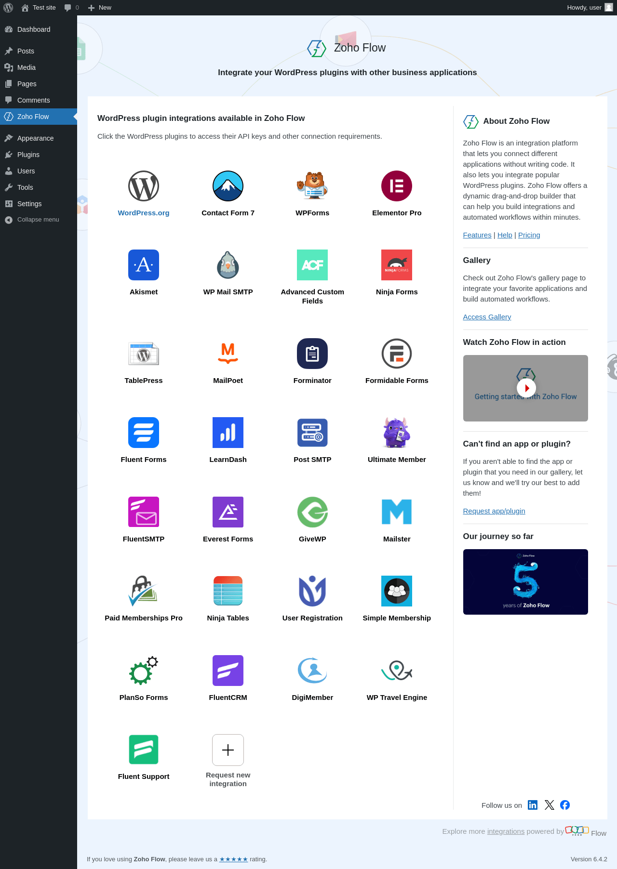
Task: Open the Test site link in admin bar
Action: pos(39,8)
